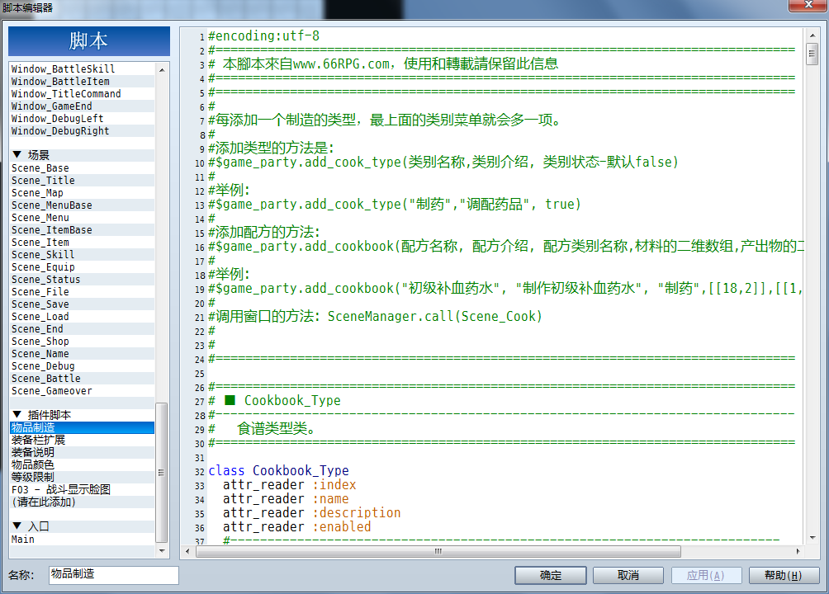Open the Window_TitleCommand script
Screen dimensions: 829x594
point(82,93)
